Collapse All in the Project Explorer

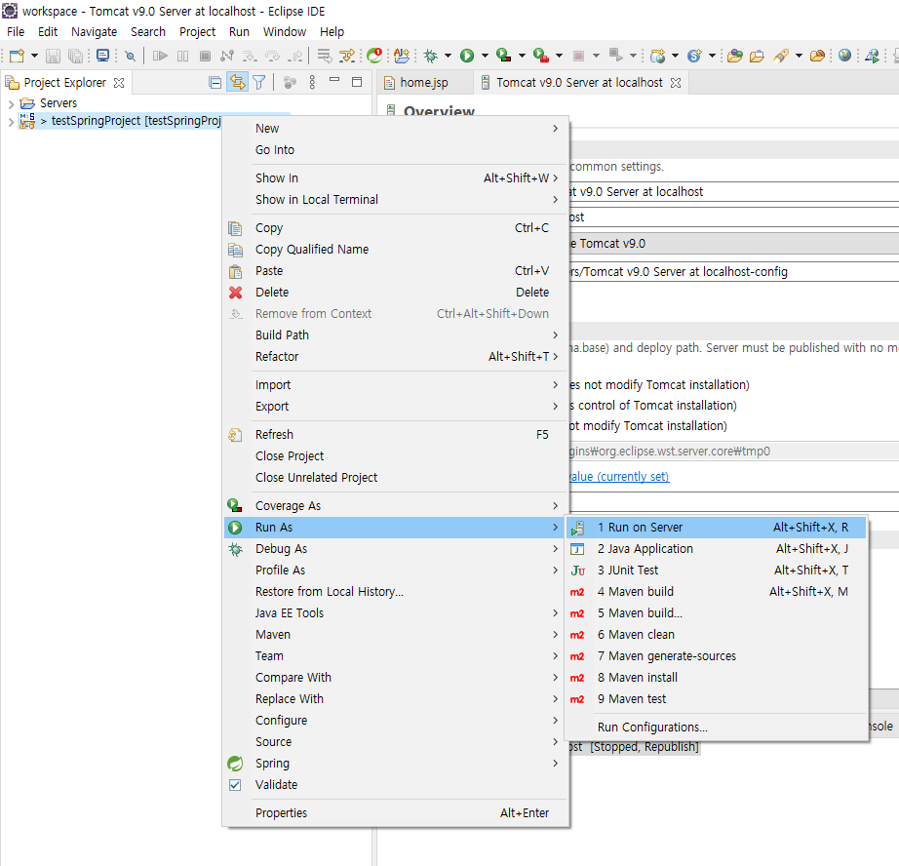click(215, 83)
